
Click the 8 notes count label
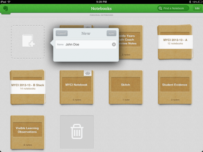coord(28,145)
